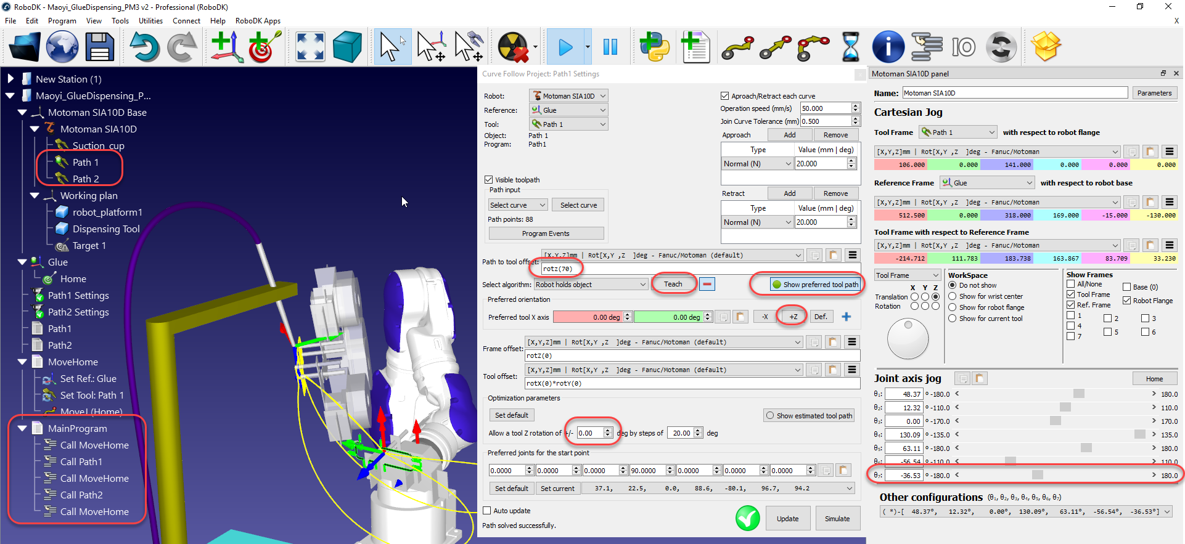1185x544 pixels.
Task: Open the online library globe icon
Action: pyautogui.click(x=62, y=47)
